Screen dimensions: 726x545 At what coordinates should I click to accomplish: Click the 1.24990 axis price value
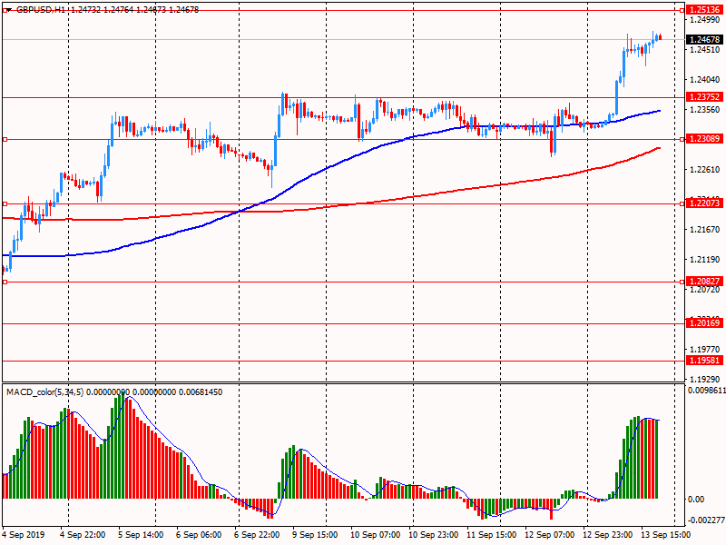coord(705,20)
